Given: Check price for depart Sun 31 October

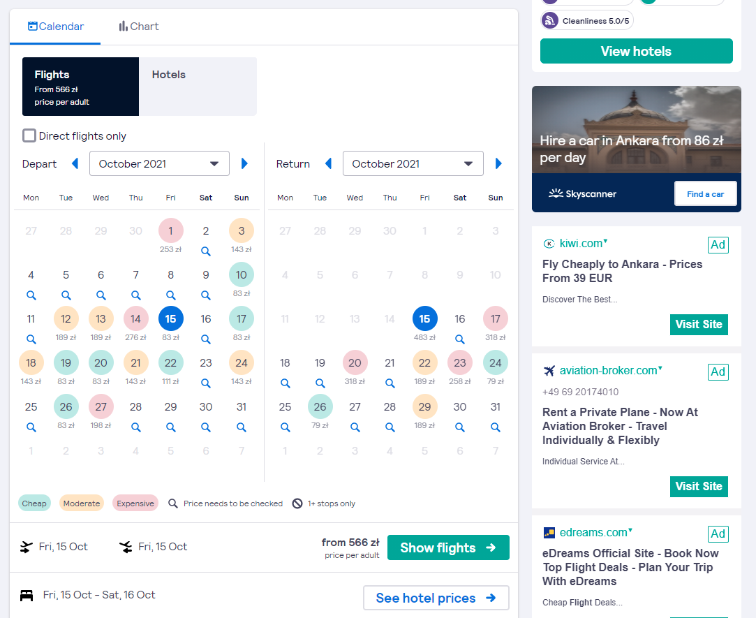Looking at the screenshot, I should pyautogui.click(x=242, y=427).
